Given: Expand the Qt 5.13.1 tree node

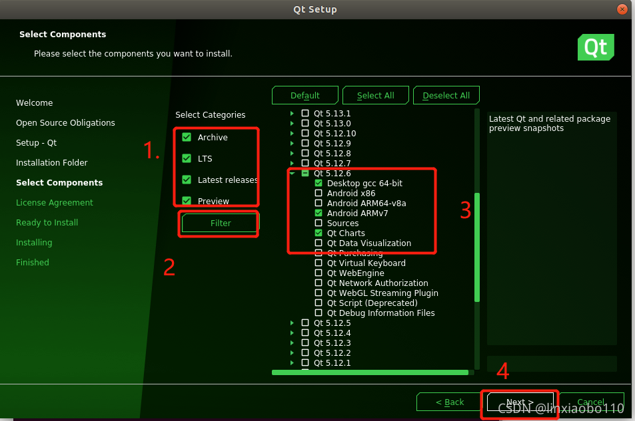Looking at the screenshot, I should [x=292, y=113].
